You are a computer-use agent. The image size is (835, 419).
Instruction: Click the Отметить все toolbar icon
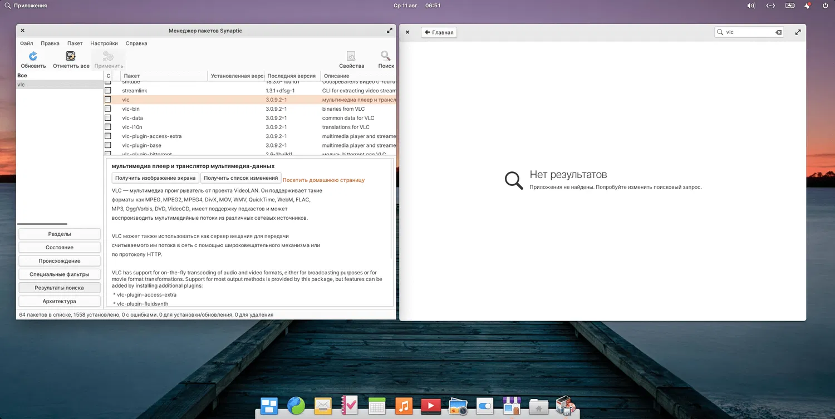point(71,56)
